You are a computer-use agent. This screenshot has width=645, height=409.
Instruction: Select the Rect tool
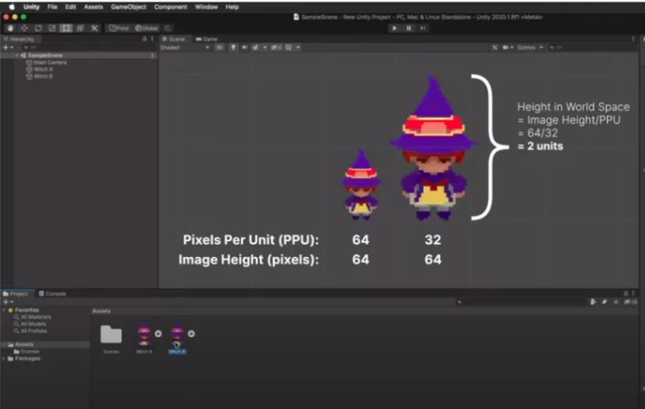pos(66,29)
